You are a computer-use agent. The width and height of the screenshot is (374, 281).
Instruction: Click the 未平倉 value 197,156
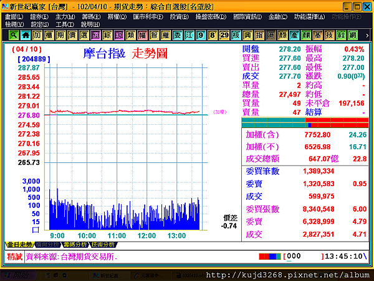pos(352,104)
